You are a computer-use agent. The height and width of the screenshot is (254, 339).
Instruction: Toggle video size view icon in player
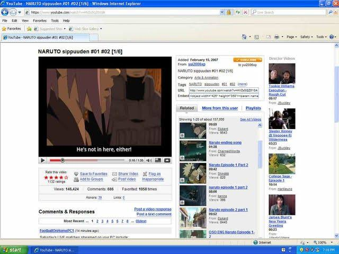[158, 160]
